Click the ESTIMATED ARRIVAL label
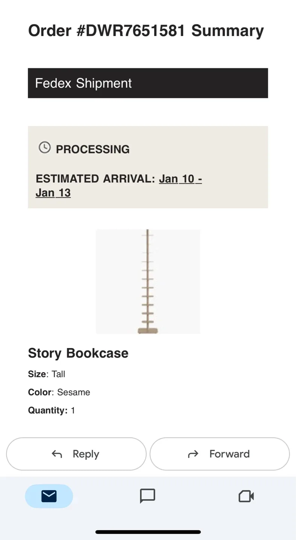Viewport: 296px width, 540px height. pos(95,179)
